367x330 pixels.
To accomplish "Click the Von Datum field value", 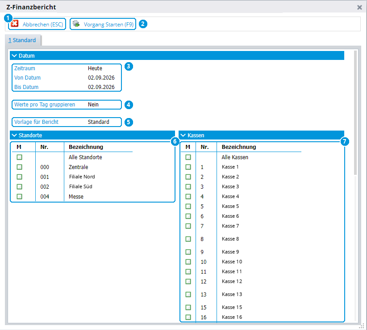I will tap(101, 77).
